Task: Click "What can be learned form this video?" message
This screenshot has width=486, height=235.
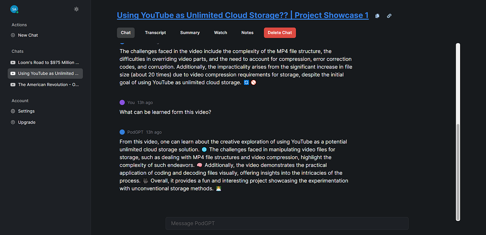Action: click(x=165, y=112)
